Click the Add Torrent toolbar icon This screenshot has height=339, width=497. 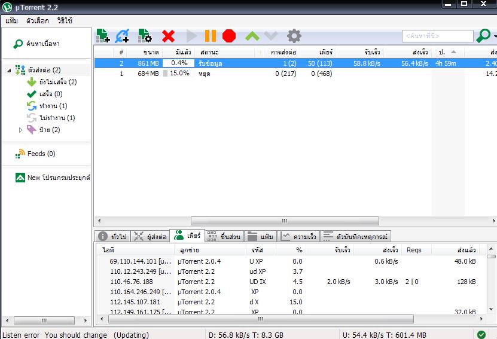103,36
